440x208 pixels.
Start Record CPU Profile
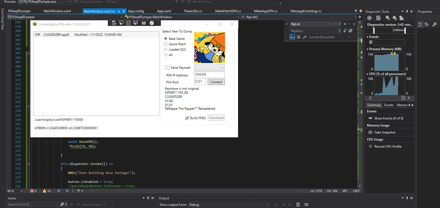pos(388,147)
